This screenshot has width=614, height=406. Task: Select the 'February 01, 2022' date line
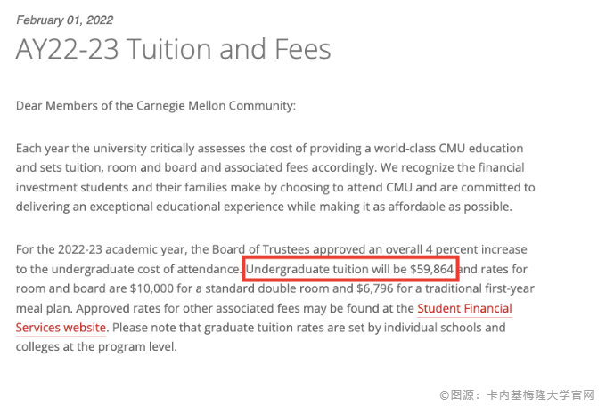tap(65, 20)
